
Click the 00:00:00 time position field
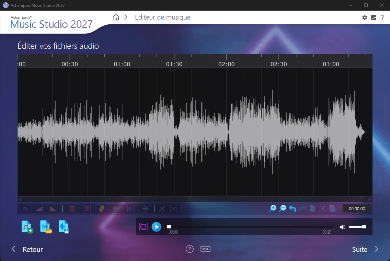tap(357, 209)
